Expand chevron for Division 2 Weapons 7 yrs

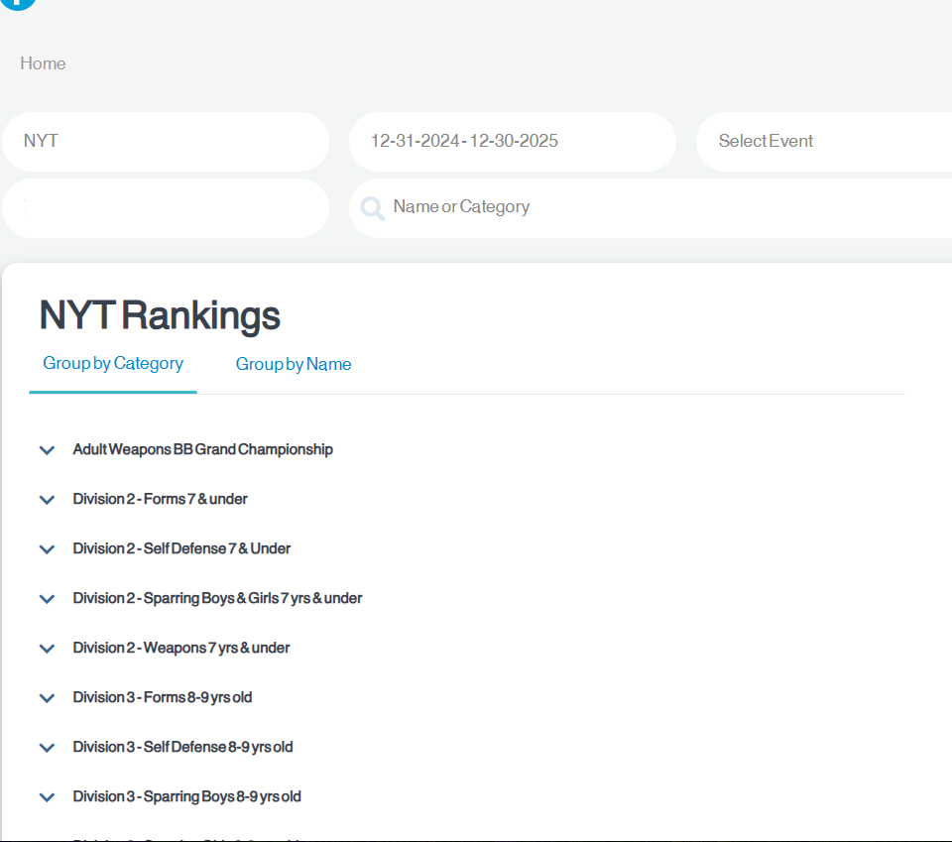[x=47, y=649]
